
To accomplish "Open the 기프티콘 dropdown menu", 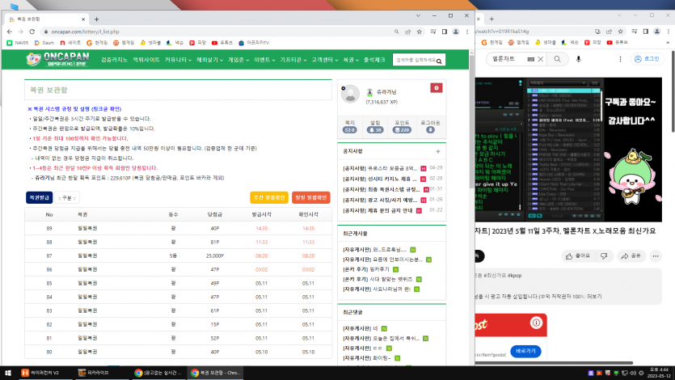I will pos(293,60).
